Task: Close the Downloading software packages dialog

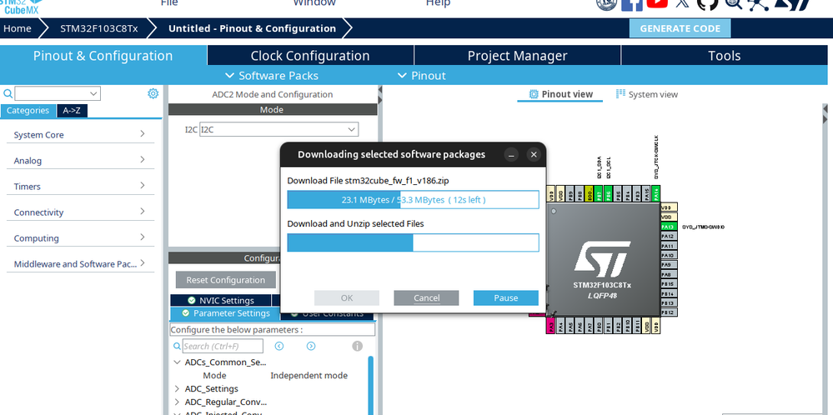Action: pyautogui.click(x=534, y=154)
